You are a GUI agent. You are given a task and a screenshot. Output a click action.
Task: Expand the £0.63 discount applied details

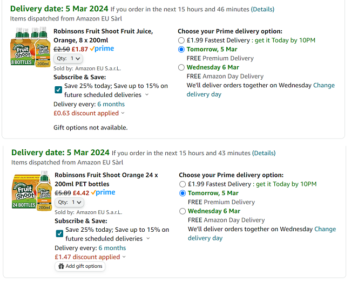tap(123, 113)
